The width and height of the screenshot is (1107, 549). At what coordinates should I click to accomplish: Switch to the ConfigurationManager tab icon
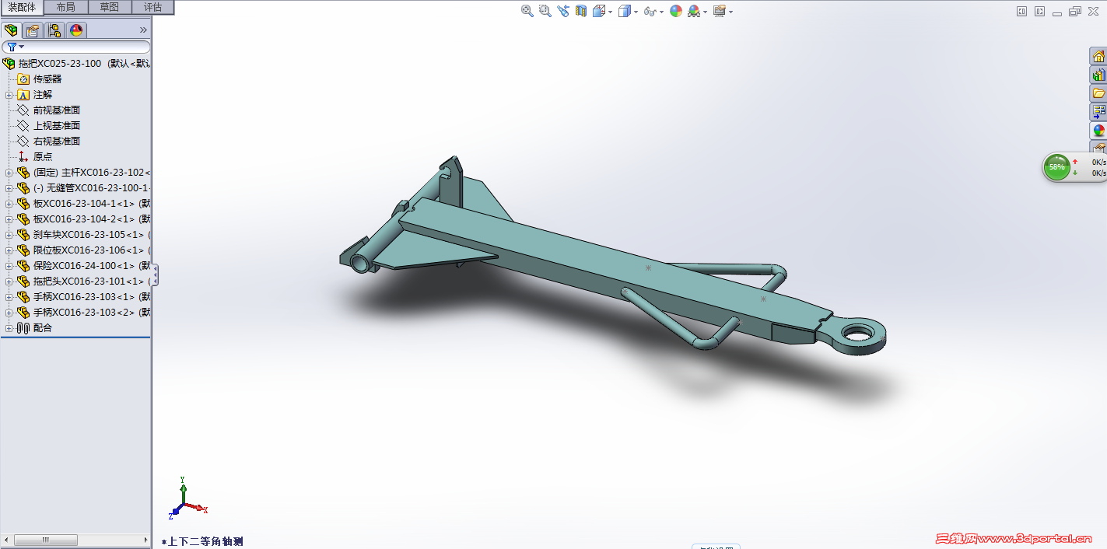pos(54,30)
